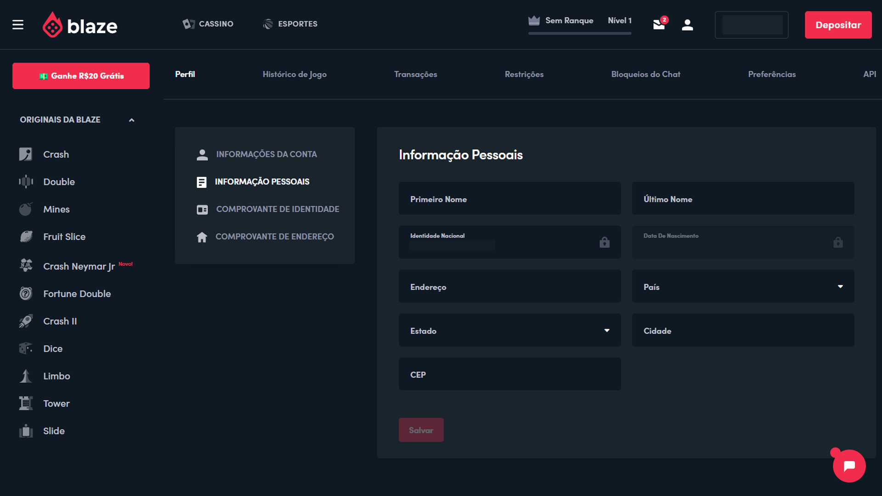Launch Crash Neymar Jr game
The width and height of the screenshot is (882, 496).
click(79, 266)
